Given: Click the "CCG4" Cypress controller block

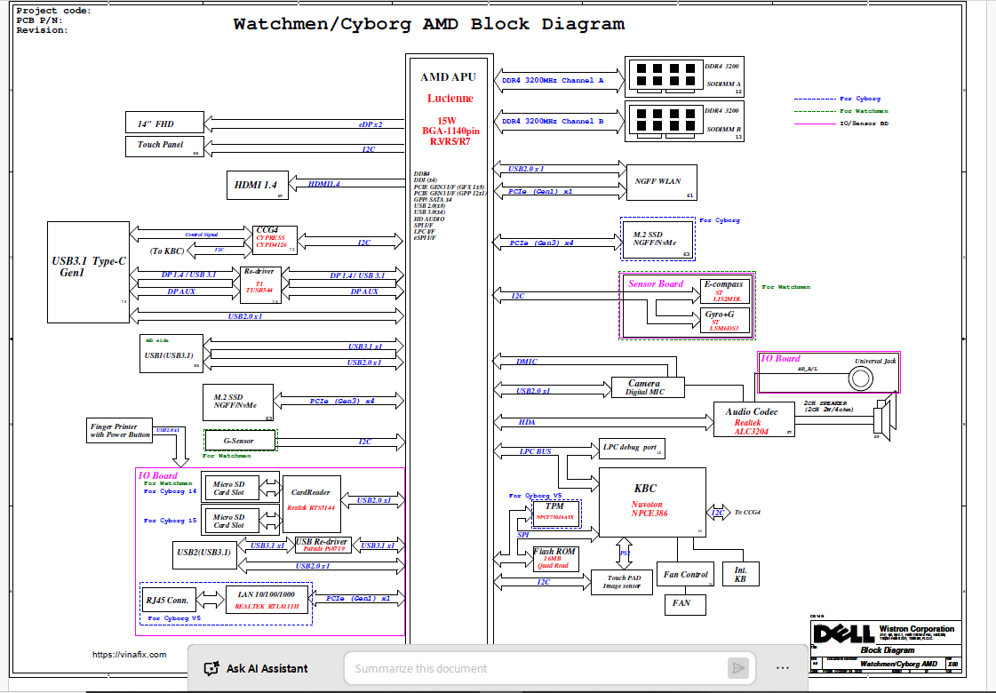Looking at the screenshot, I should (x=275, y=240).
